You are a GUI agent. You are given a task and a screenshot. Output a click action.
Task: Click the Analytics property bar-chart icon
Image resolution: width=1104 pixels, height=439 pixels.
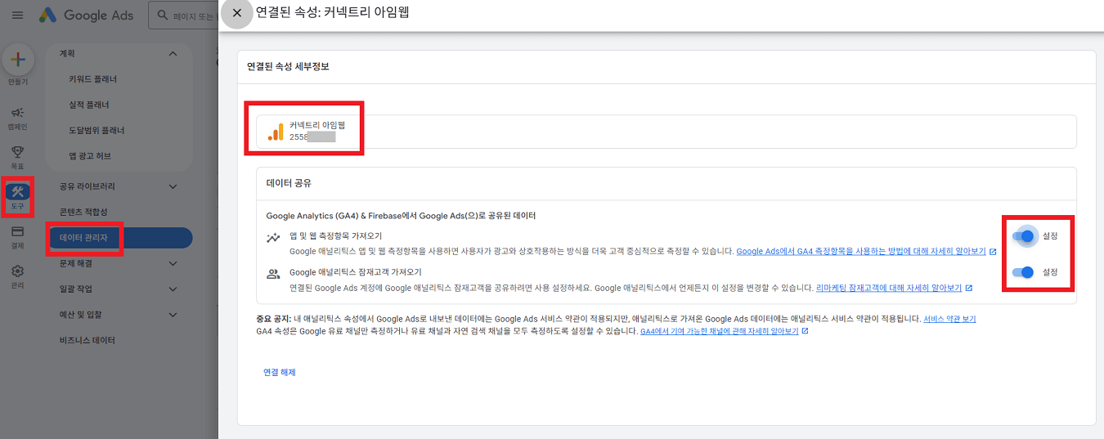(x=276, y=132)
